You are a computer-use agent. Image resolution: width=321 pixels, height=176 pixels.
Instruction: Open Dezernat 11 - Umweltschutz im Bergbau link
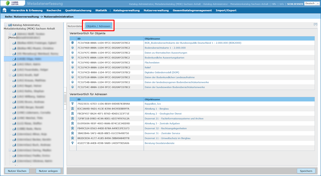167,138
